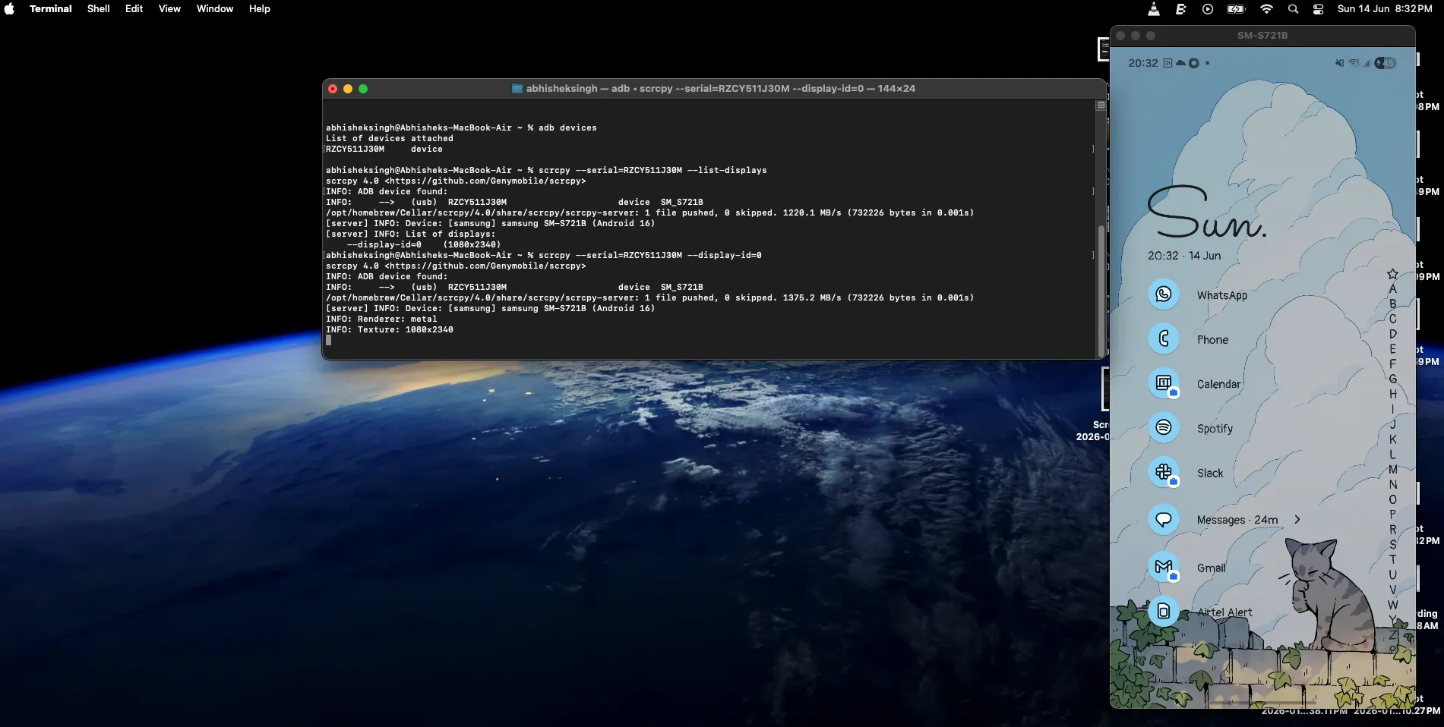Tap the round ring notification icon on phone
This screenshot has height=727, width=1444.
(x=1194, y=63)
